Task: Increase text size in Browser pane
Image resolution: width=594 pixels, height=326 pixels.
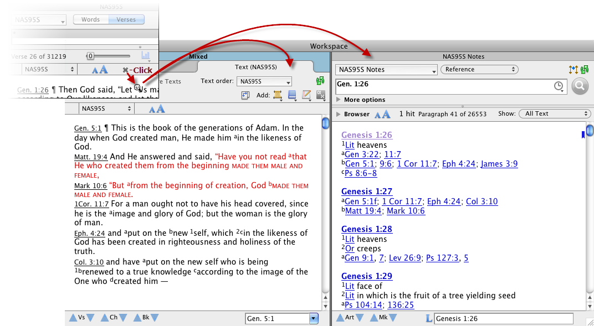Action: (386, 114)
